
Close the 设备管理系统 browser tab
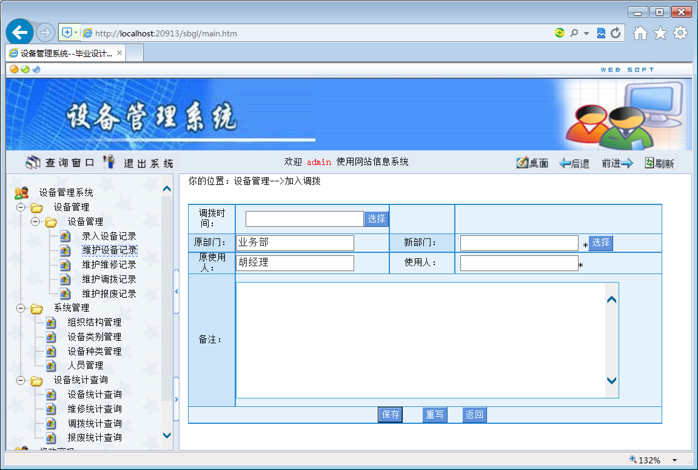point(119,53)
